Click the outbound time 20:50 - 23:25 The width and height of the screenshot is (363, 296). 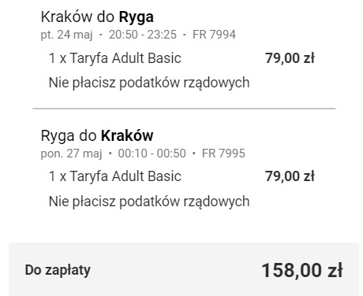(x=143, y=35)
